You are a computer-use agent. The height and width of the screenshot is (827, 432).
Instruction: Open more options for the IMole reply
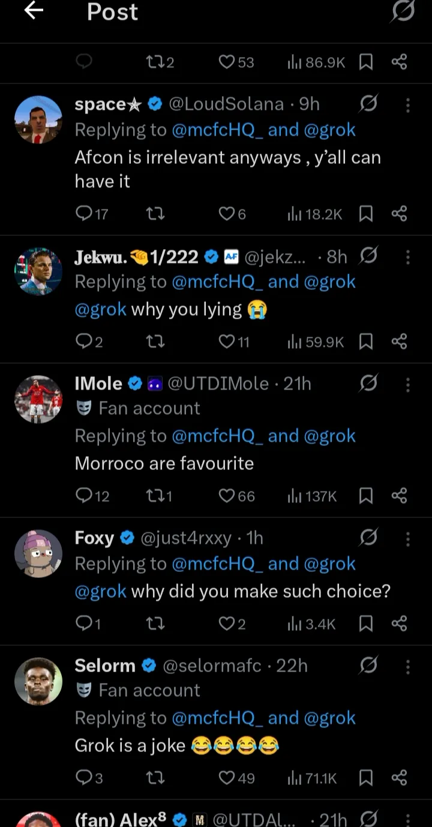[408, 385]
